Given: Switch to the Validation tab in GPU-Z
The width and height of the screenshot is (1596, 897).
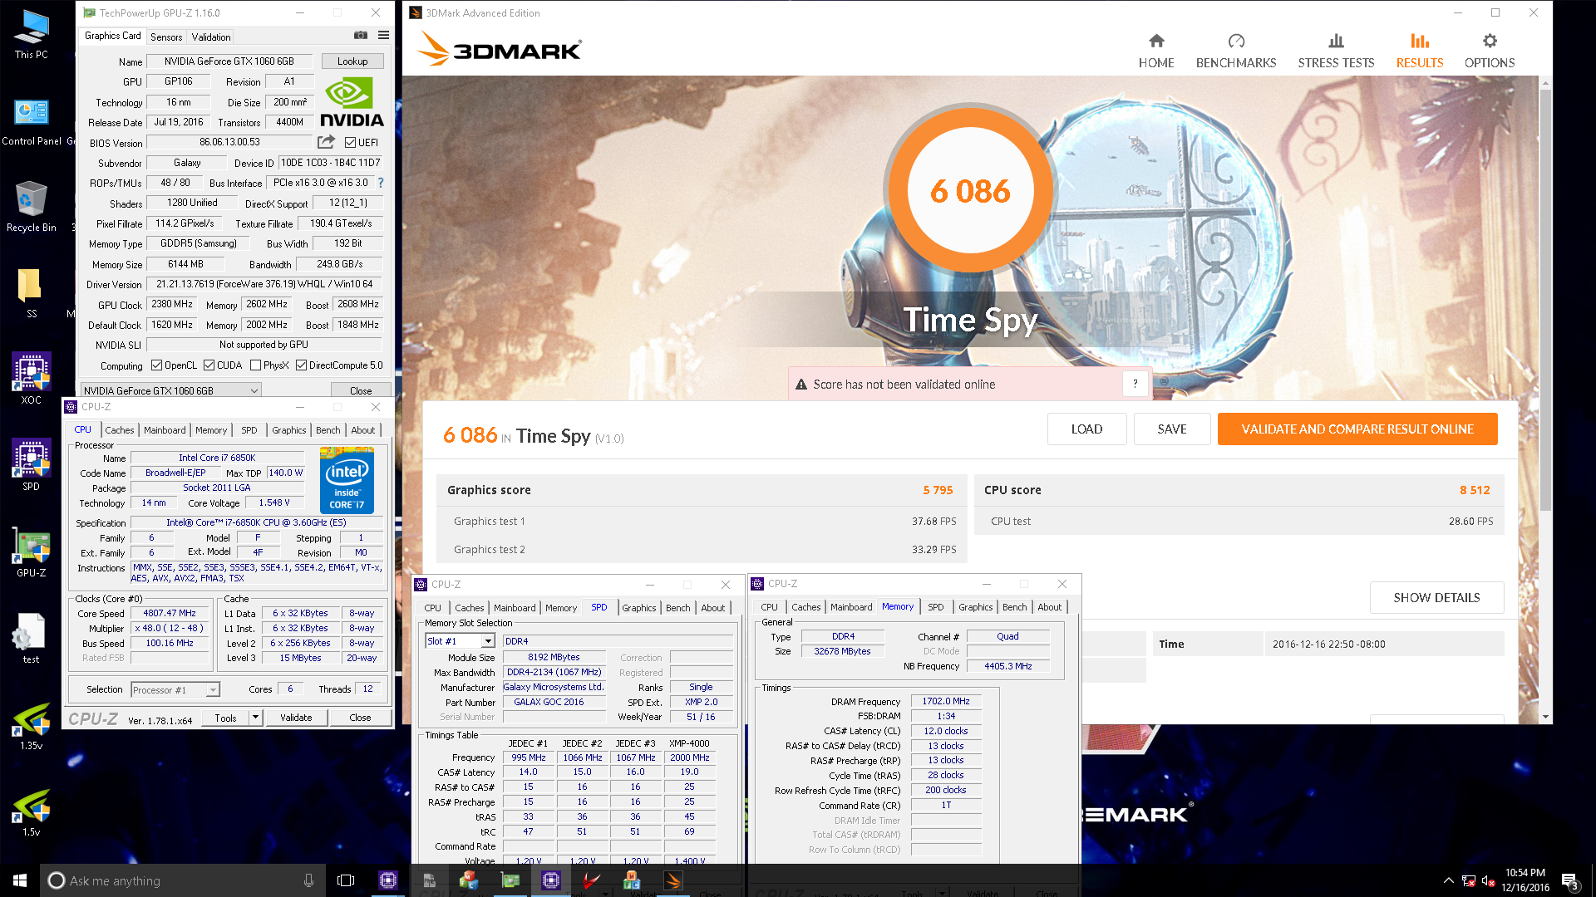Looking at the screenshot, I should point(211,37).
